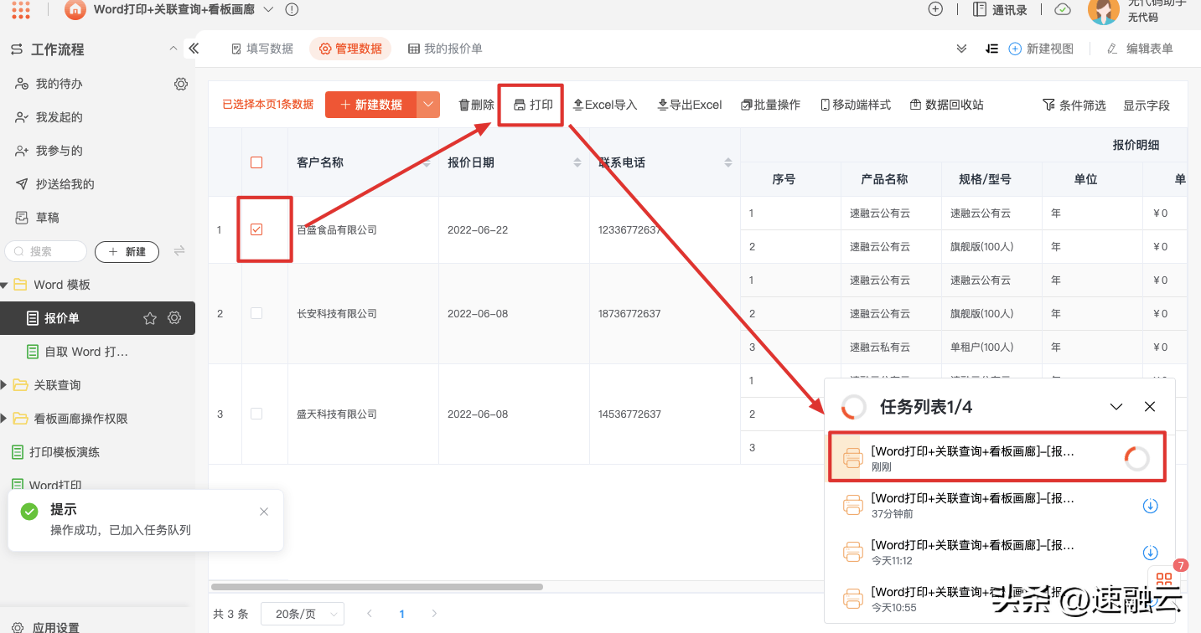Click the swap arrows icon beside 新建
The height and width of the screenshot is (633, 1201).
[179, 251]
